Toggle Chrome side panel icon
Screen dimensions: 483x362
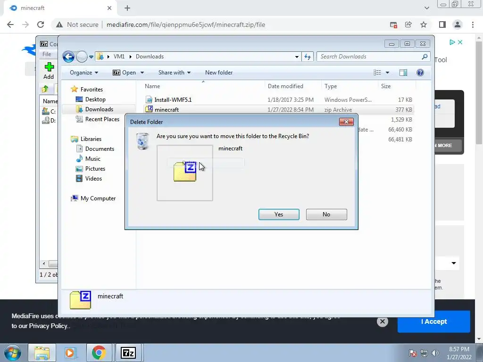[x=442, y=25]
